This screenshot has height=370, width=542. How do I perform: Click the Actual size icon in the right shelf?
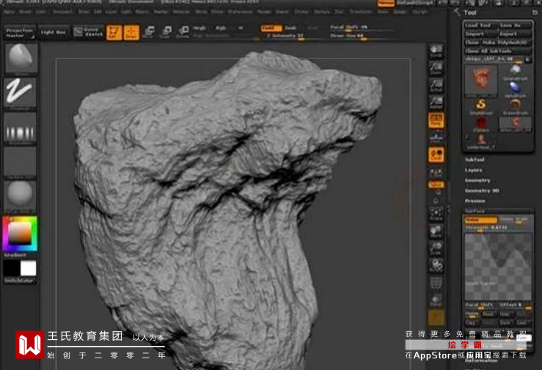[x=436, y=85]
